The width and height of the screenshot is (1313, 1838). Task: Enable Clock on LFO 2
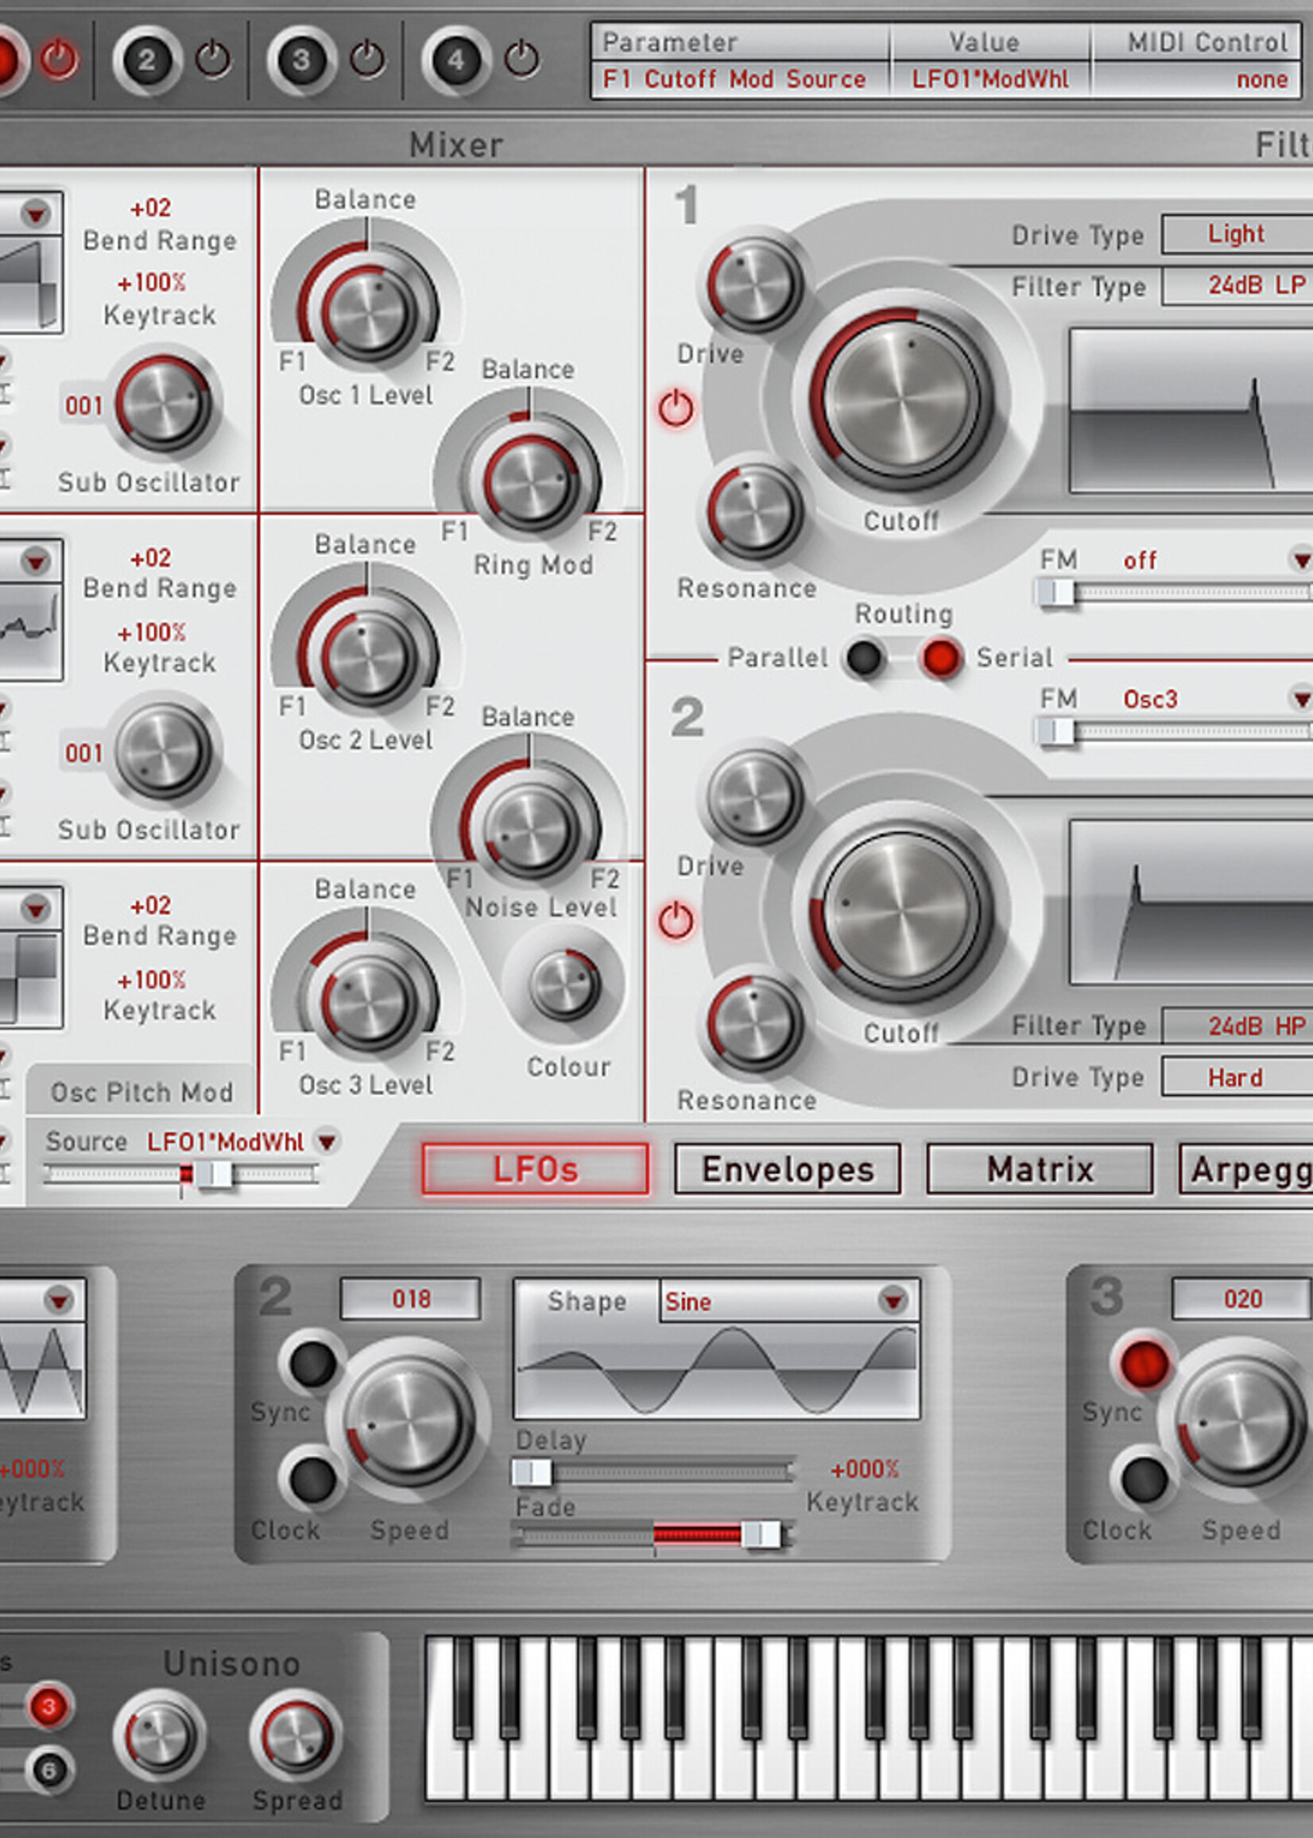pos(312,1480)
